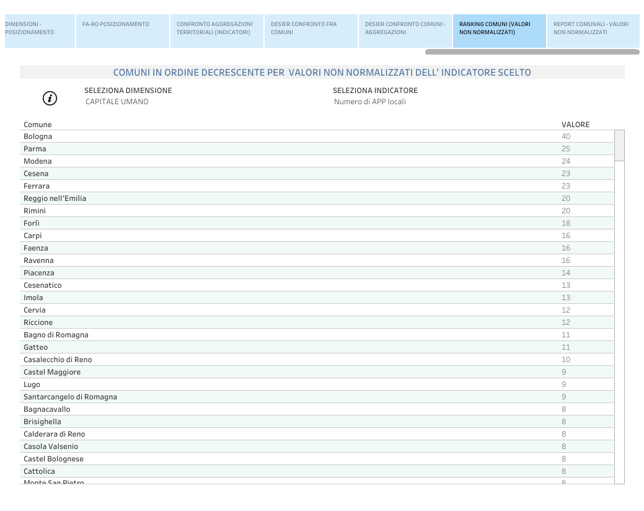Select the Santarcangelo di Romagna row
This screenshot has width=644, height=511.
[x=317, y=397]
